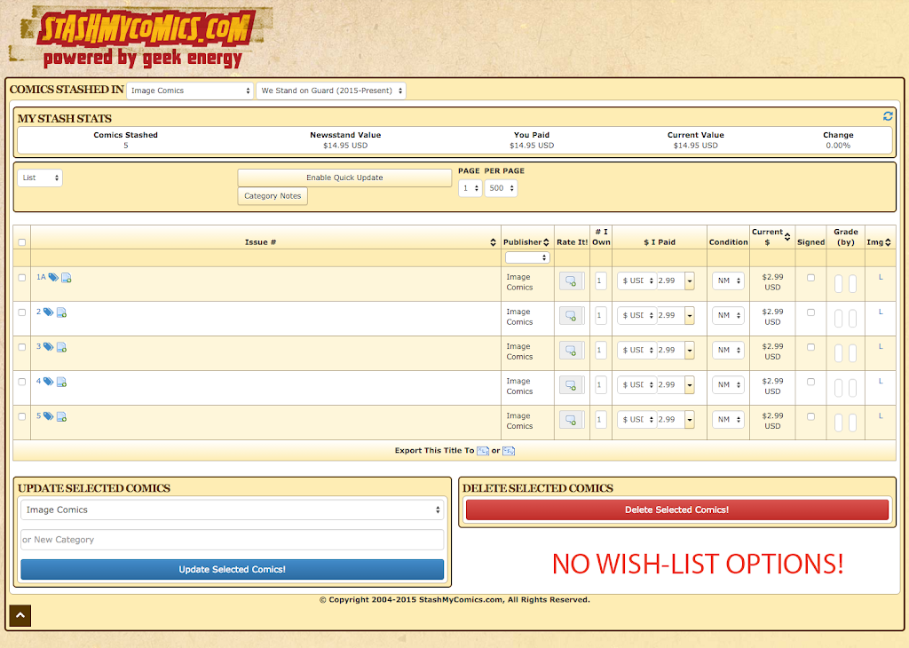Image resolution: width=909 pixels, height=648 pixels.
Task: Open price options arrow for issue 3
Action: pos(689,351)
